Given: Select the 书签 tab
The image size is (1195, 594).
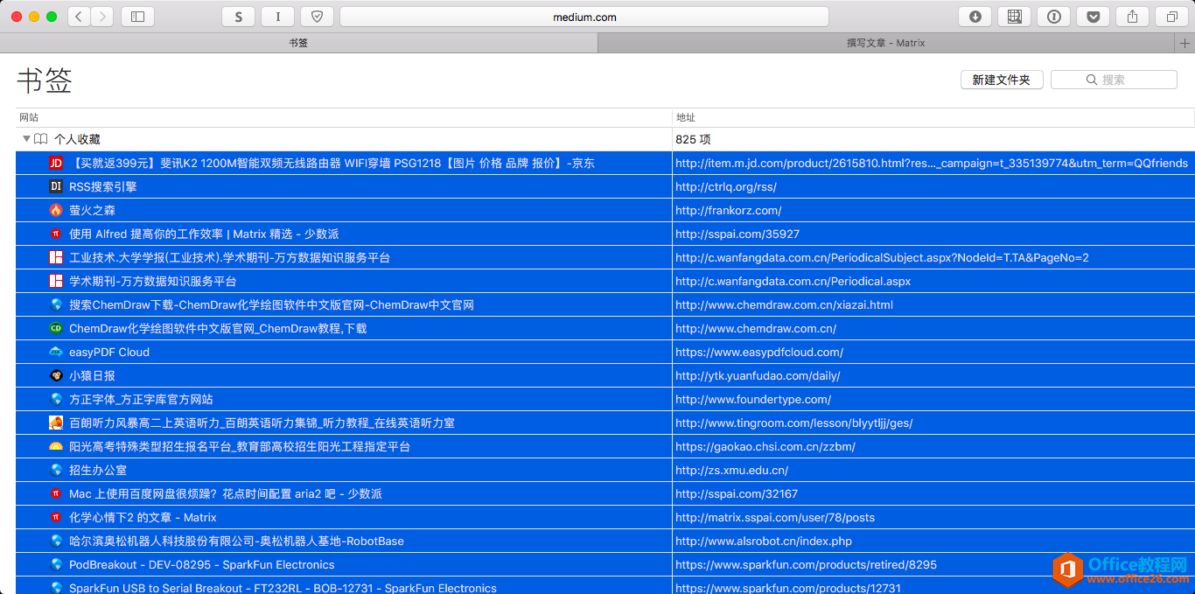Looking at the screenshot, I should pos(298,42).
